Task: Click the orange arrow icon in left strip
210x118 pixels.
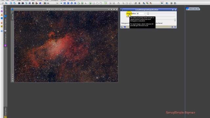Action: point(2,23)
